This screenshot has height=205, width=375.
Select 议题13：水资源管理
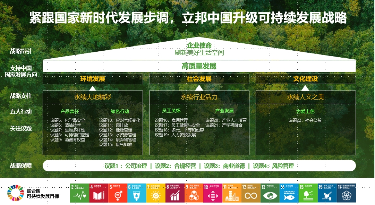(x=118, y=135)
